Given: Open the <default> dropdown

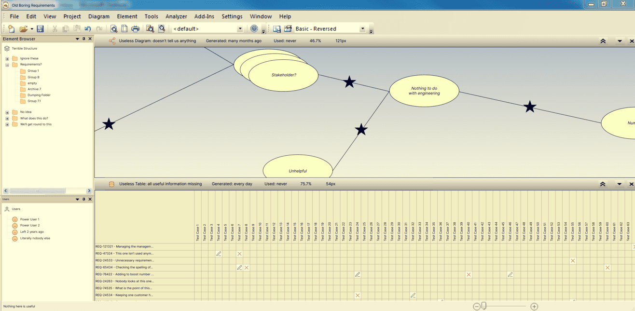Looking at the screenshot, I should point(240,29).
